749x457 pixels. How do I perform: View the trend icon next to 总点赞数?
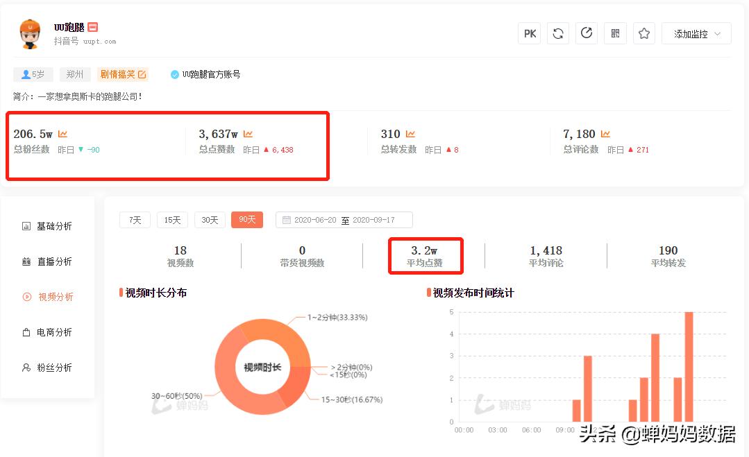(x=248, y=132)
